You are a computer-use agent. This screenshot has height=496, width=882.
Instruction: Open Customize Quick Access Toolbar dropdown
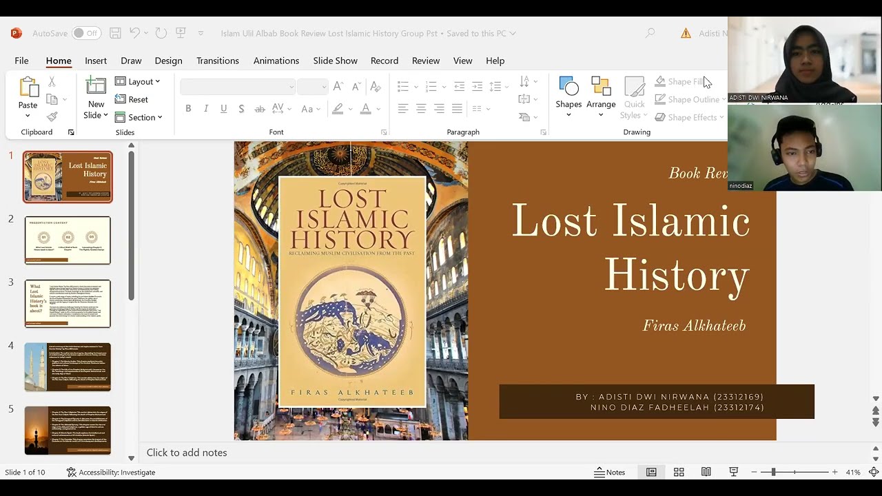click(x=201, y=33)
